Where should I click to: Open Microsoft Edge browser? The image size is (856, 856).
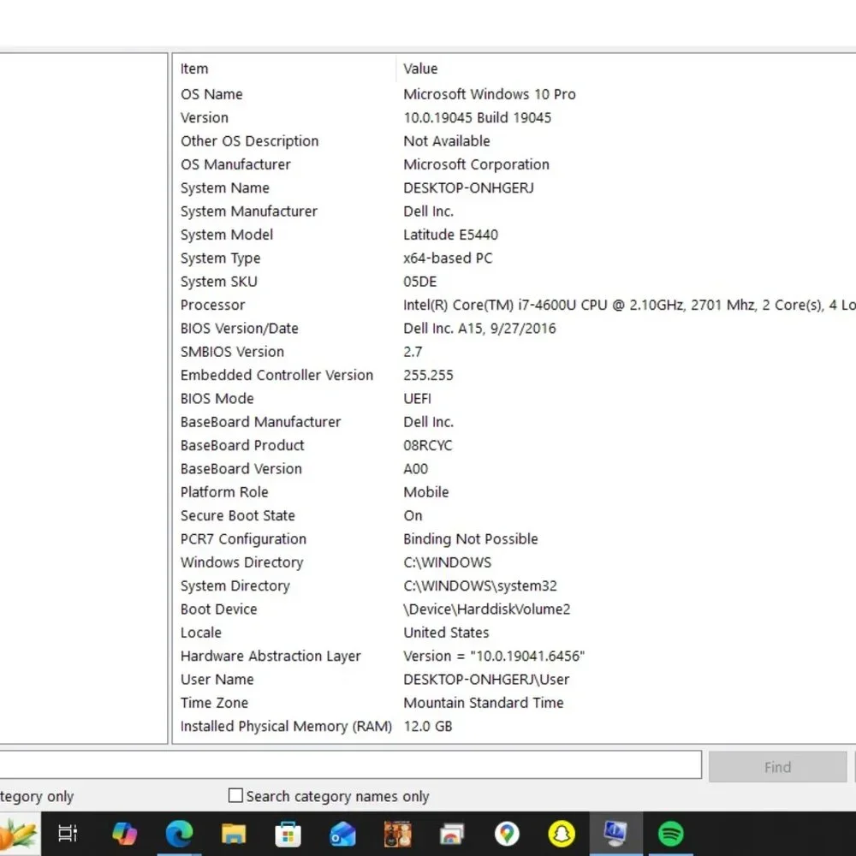[x=179, y=833]
